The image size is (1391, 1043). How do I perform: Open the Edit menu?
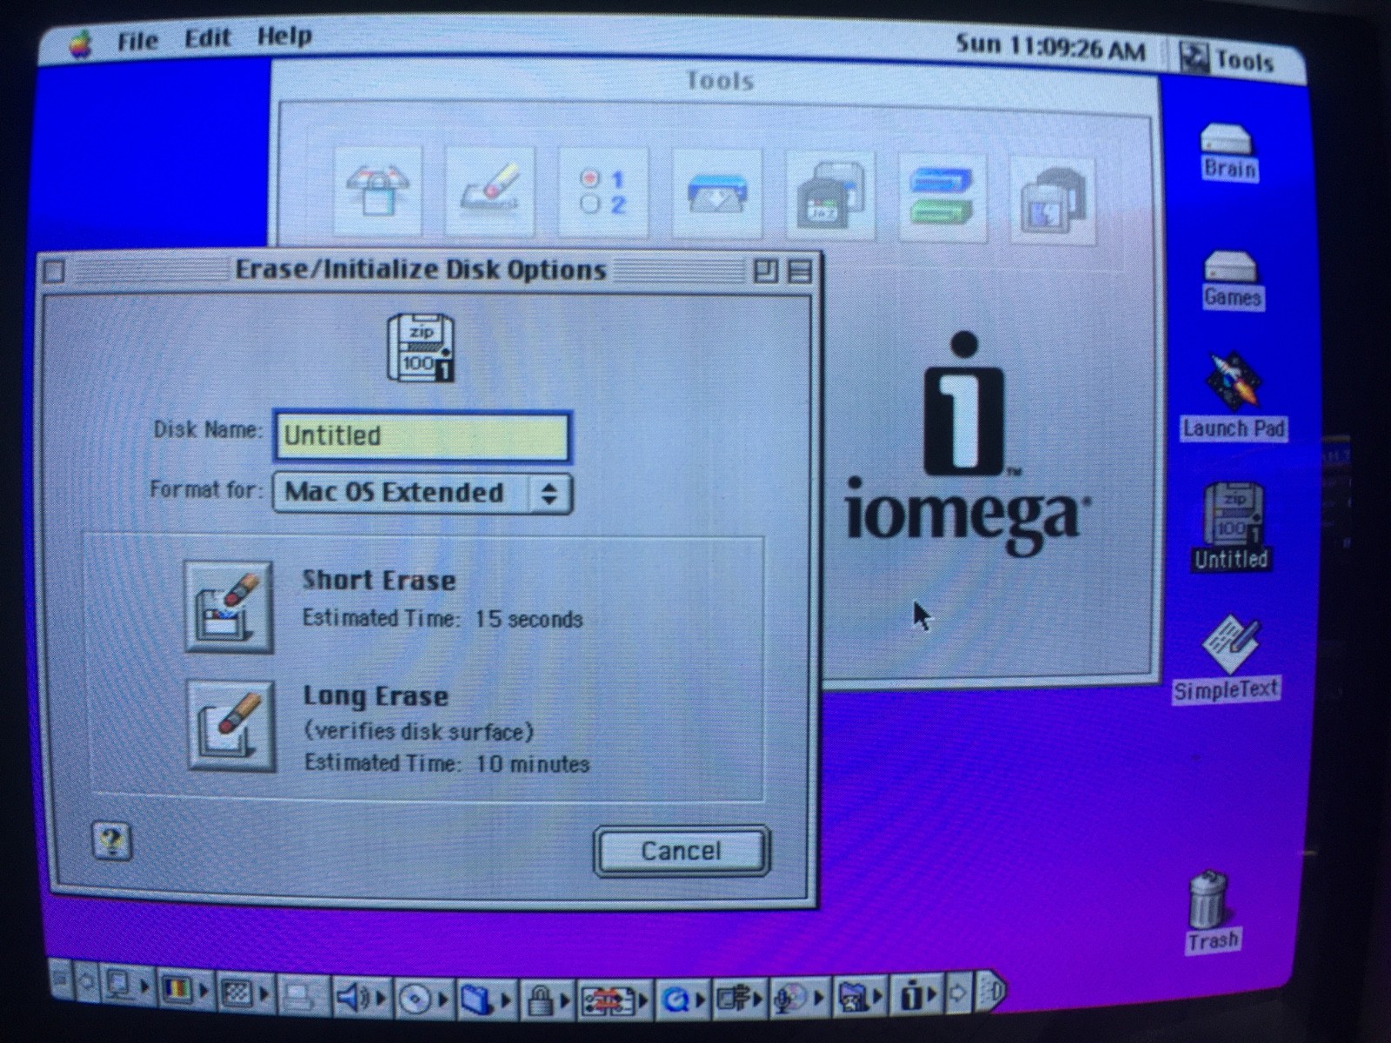(208, 38)
